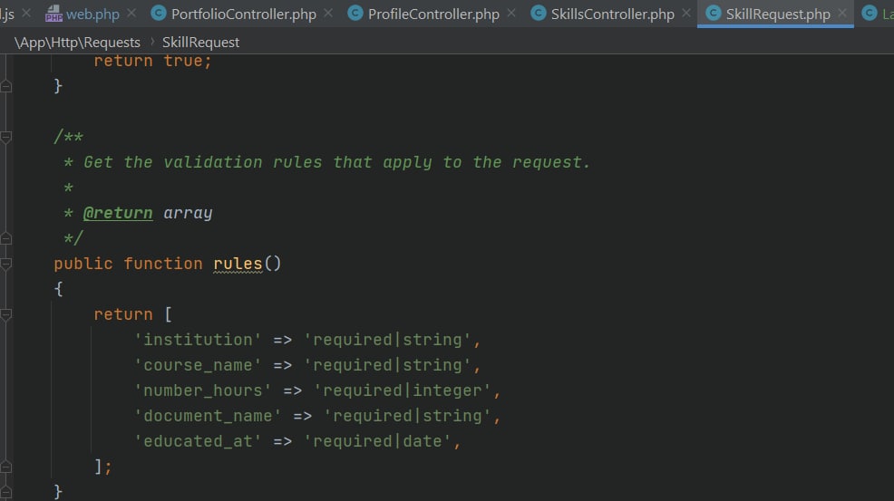
Task: Collapse the docblock comment fold marker
Action: (6, 137)
